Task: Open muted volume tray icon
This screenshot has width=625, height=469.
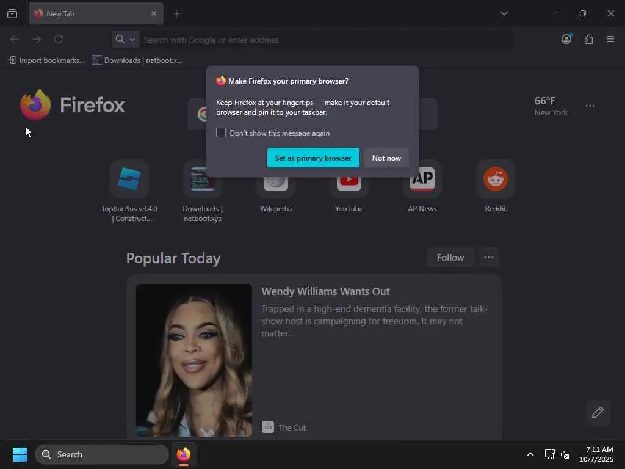Action: click(x=565, y=454)
